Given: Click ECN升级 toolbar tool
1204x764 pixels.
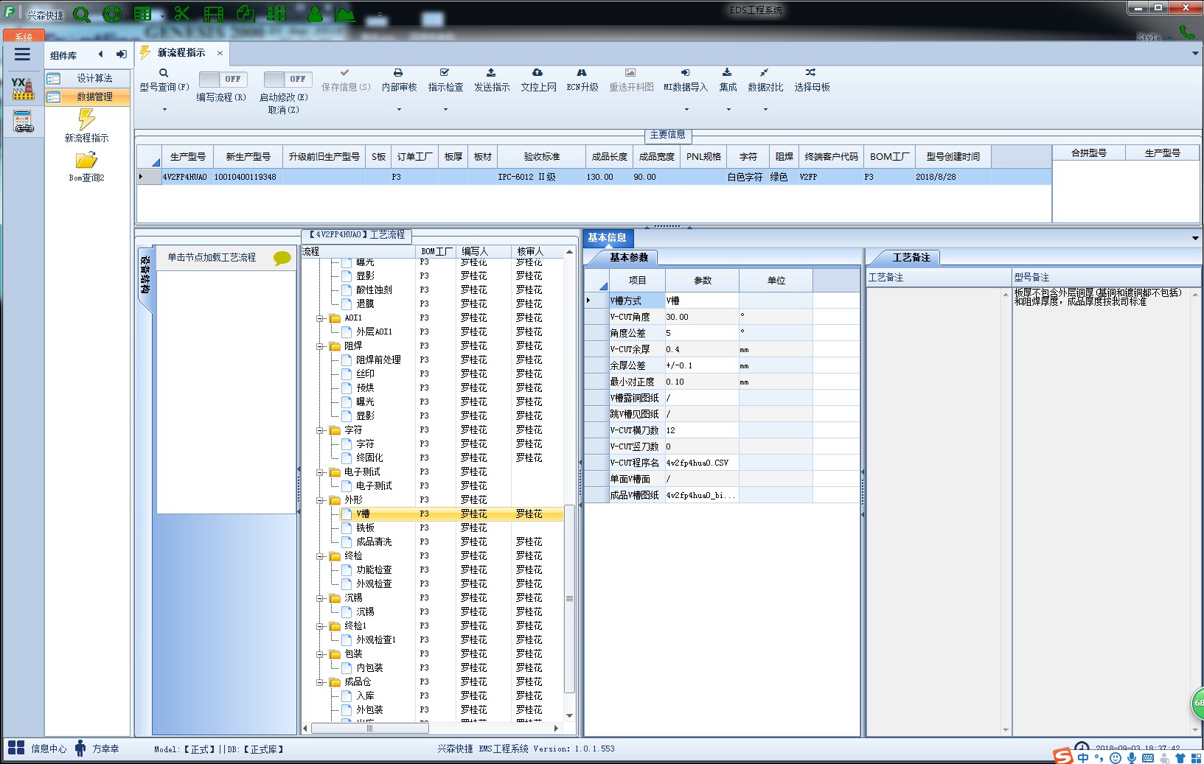Looking at the screenshot, I should click(x=582, y=80).
